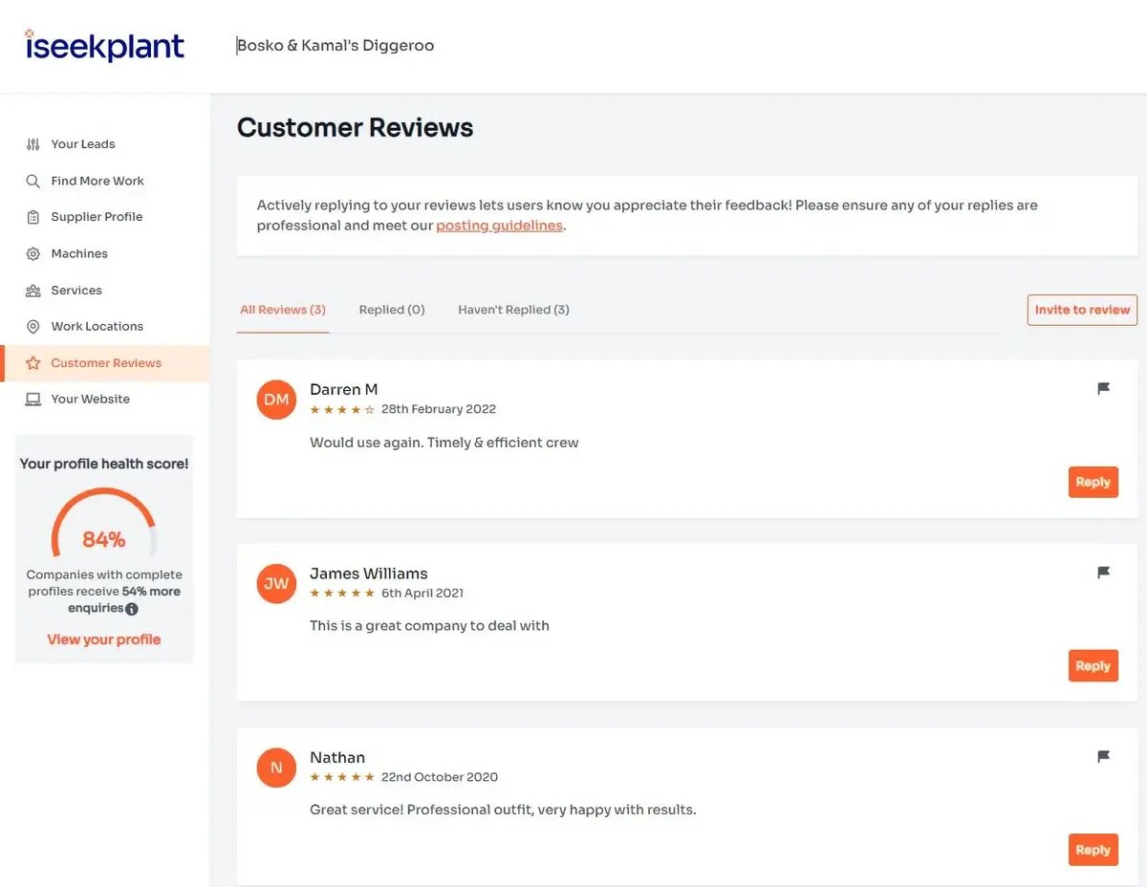Image resolution: width=1147 pixels, height=887 pixels.
Task: Click the Customer Reviews star icon
Action: coord(33,363)
